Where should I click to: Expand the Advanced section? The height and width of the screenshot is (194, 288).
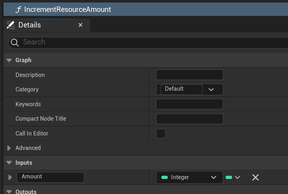pos(9,148)
